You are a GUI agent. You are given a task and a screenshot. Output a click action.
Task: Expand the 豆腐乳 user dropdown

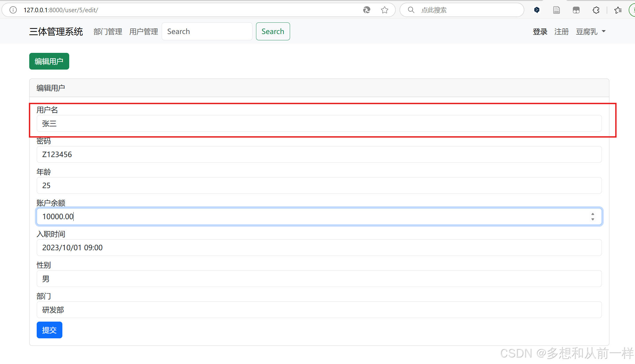(591, 31)
